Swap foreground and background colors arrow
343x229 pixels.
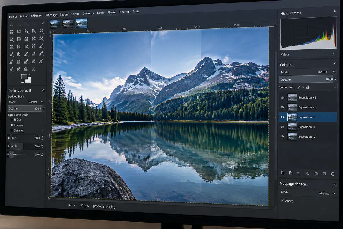tap(30, 75)
